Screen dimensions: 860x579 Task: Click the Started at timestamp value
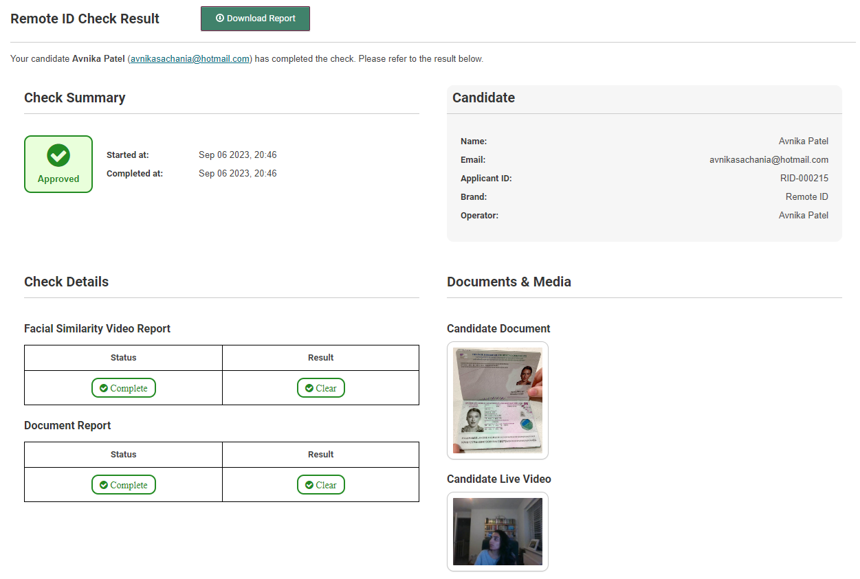click(x=238, y=155)
